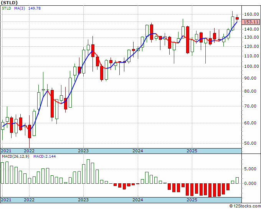This screenshot has height=209, width=261.
Task: Click the MACD:2.144 value label
Action: (x=45, y=157)
